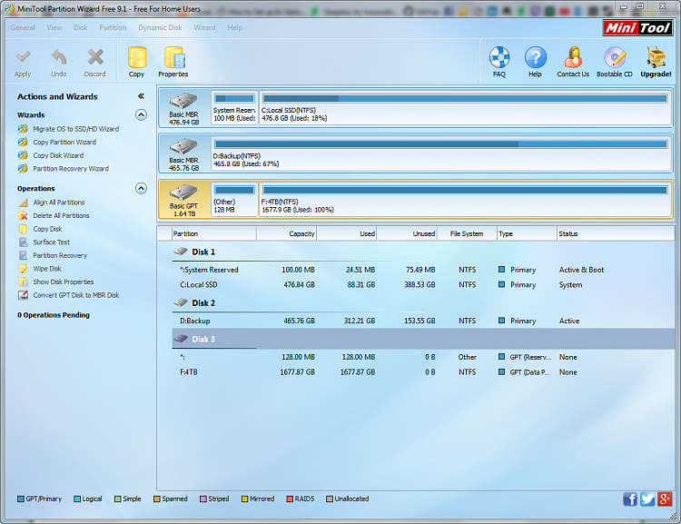
Task: Launch Migrate OS to SSD/HD Wizard
Action: point(76,129)
